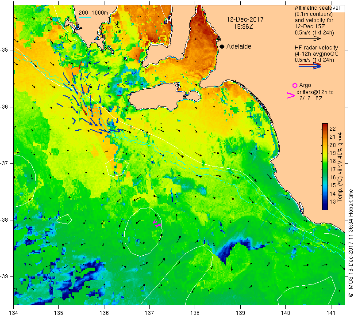This screenshot has width=354, height=318.
Task: Click the magenta drifter markers near 137E 38S
Action: 157,223
